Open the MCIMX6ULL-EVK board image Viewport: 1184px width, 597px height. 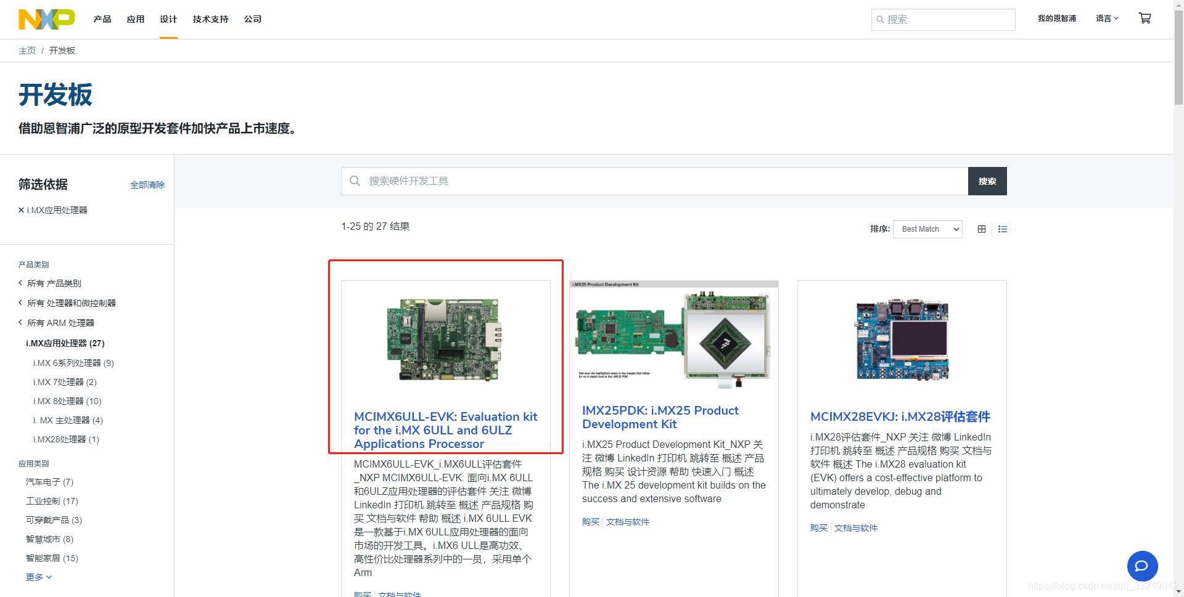445,339
